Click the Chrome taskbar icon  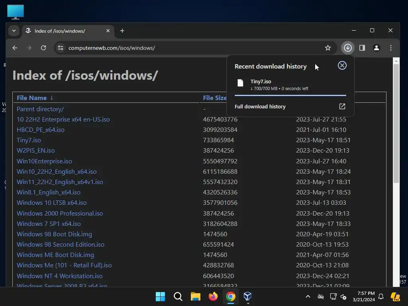tap(231, 296)
